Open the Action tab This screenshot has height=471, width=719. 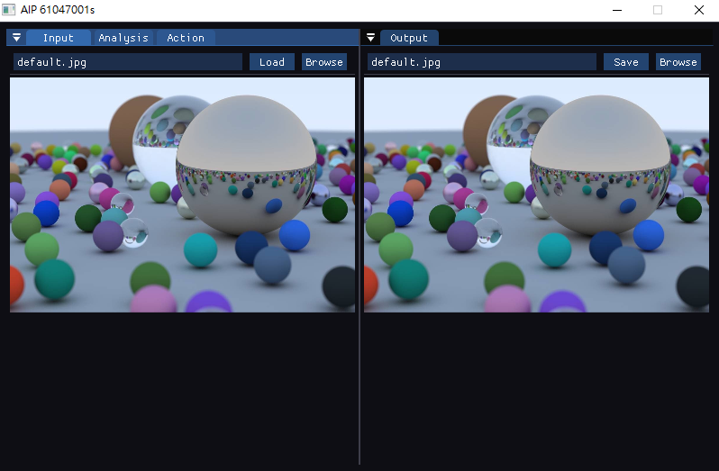tap(186, 38)
